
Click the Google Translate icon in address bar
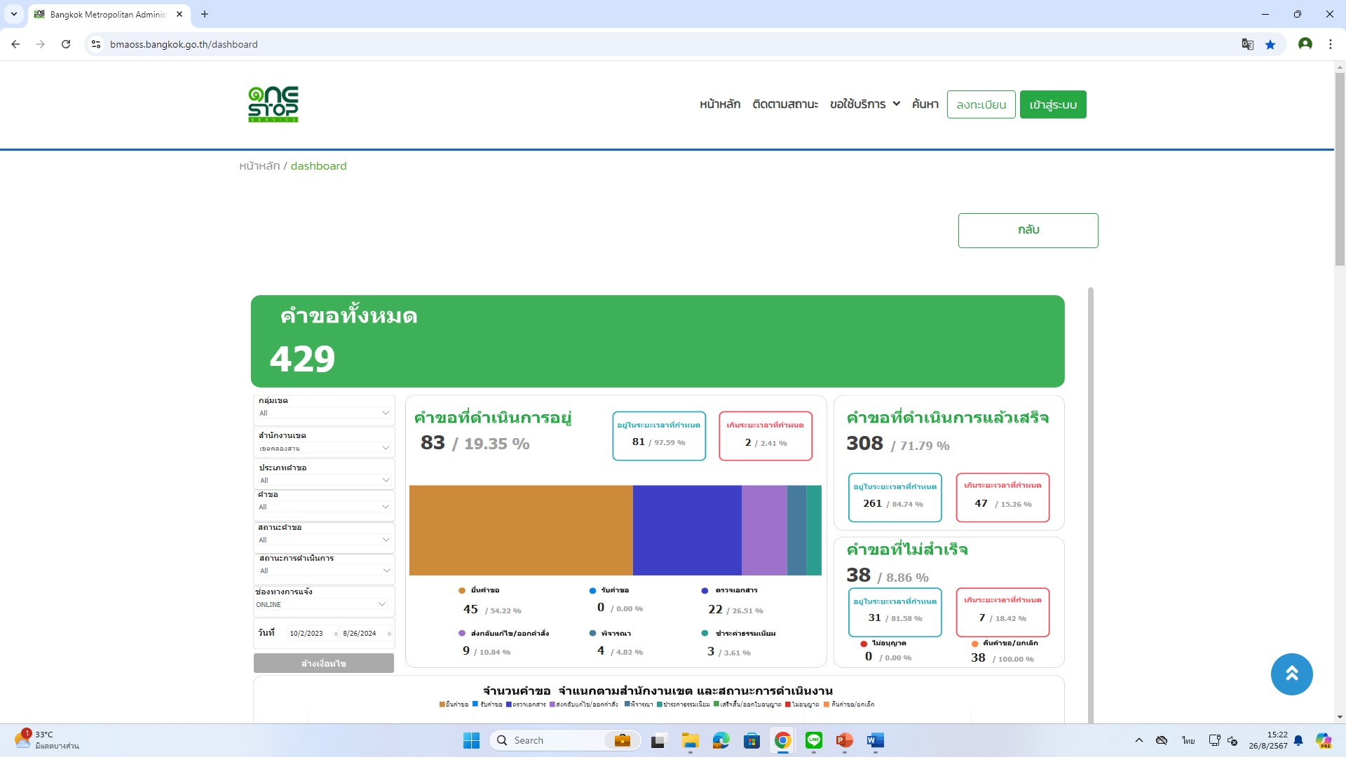(1247, 44)
